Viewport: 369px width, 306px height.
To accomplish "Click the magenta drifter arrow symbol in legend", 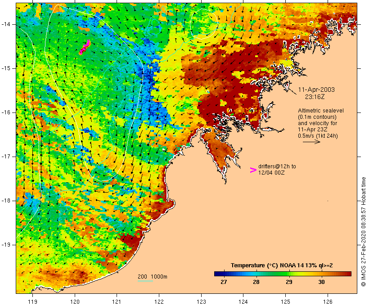I will click(x=253, y=170).
